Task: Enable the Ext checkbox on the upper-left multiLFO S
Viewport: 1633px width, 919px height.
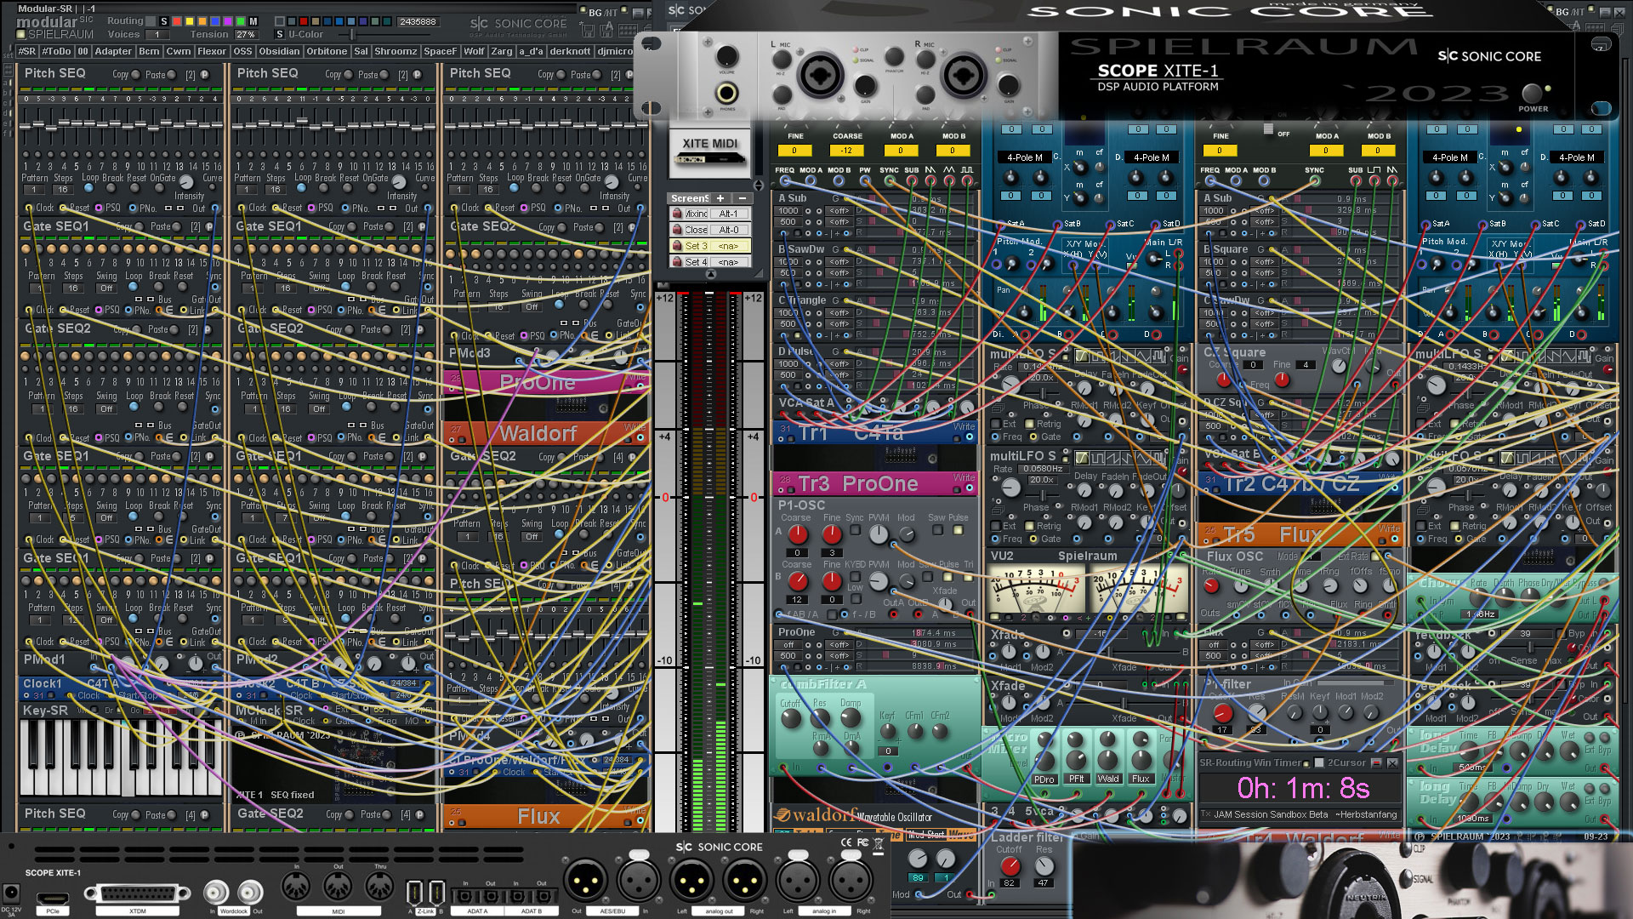Action: tap(996, 424)
